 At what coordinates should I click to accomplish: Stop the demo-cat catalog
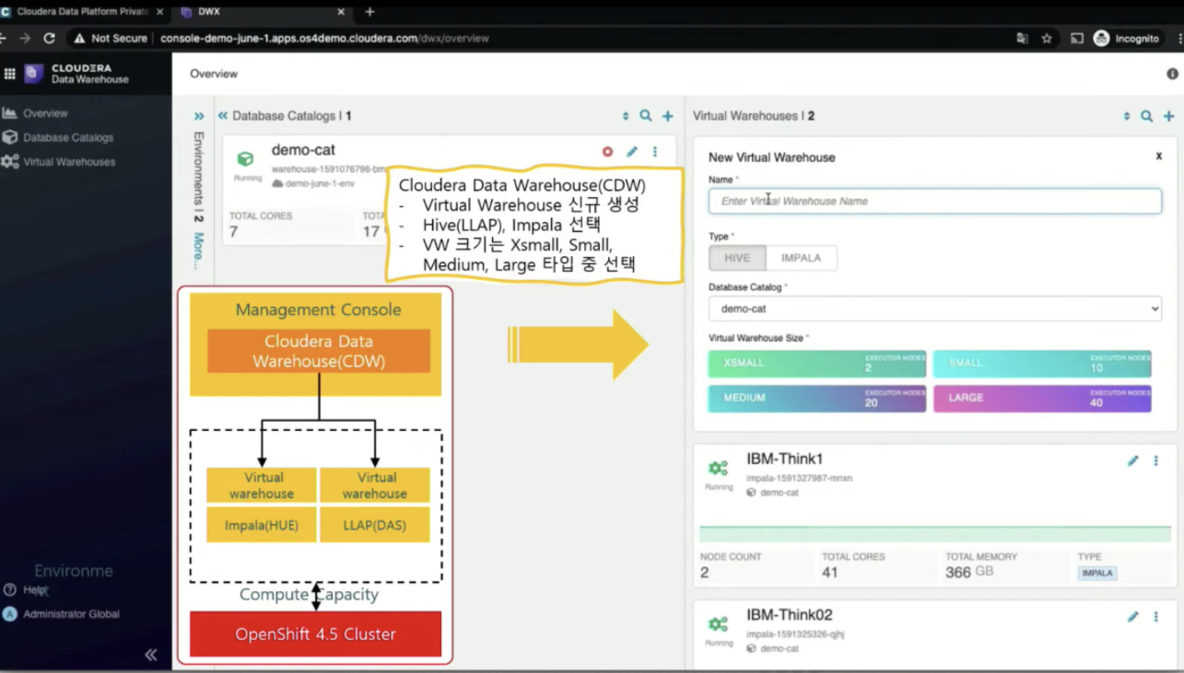click(607, 152)
